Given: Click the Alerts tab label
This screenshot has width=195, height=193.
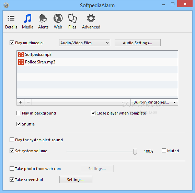Looking at the screenshot, I should 43,27.
